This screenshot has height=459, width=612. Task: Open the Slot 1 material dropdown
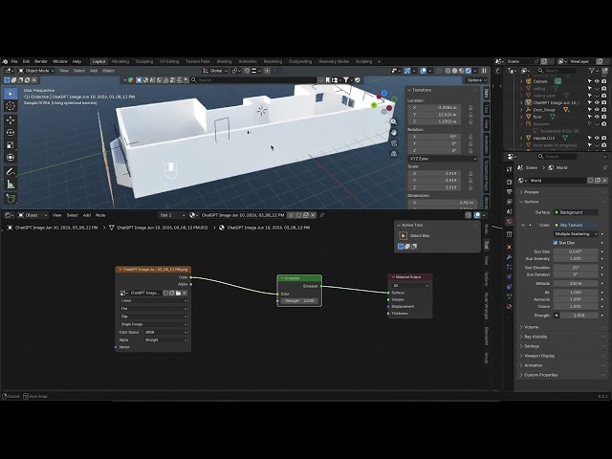pyautogui.click(x=172, y=215)
